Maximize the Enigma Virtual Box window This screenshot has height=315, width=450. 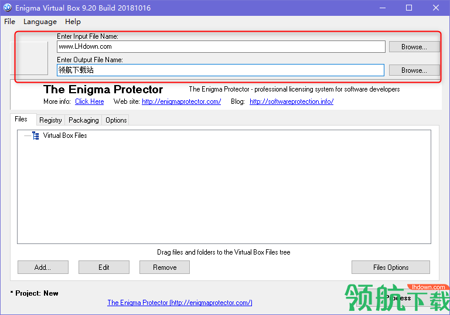point(409,8)
